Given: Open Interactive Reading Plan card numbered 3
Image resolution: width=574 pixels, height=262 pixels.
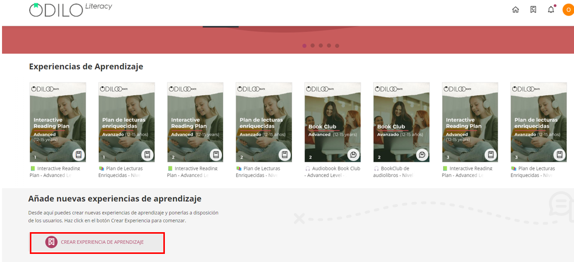Looking at the screenshot, I should (470, 122).
